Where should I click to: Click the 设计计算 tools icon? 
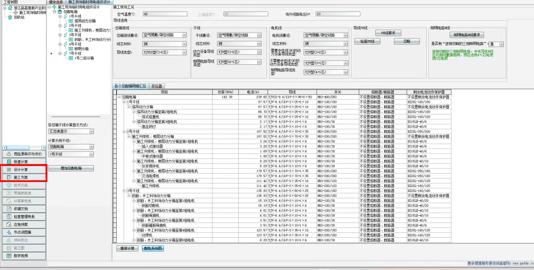[x=8, y=170]
